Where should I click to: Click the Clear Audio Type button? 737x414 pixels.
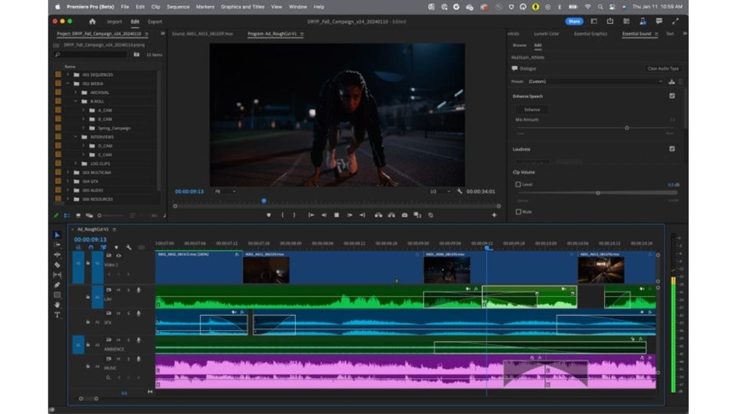click(663, 68)
